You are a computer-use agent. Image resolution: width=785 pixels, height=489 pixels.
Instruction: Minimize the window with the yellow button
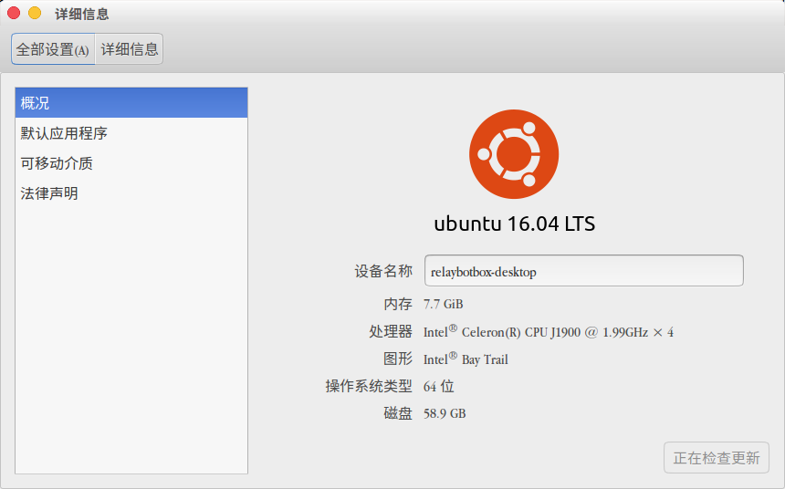pos(35,13)
